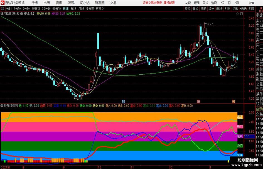This screenshot has height=169, width=263.
Task: Click the 6.27 high price label
Action: [x=210, y=24]
